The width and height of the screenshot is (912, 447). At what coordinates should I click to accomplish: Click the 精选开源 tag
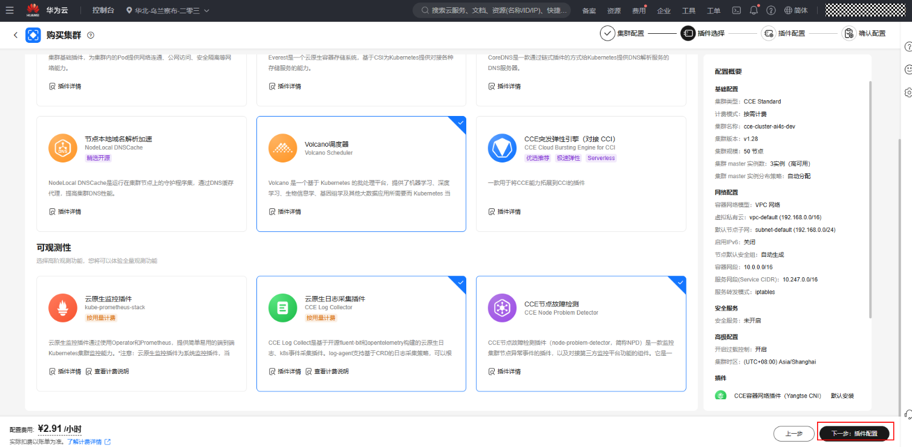coord(99,158)
